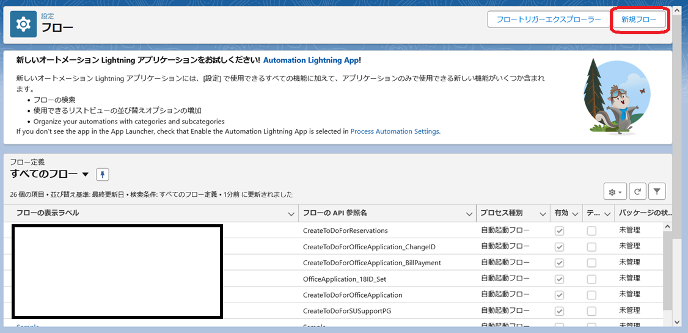Screen dimensions: 688x333
Task: Toggle 有効 checkbox for CreateToDoForSUSupportPG
Action: pos(559,311)
